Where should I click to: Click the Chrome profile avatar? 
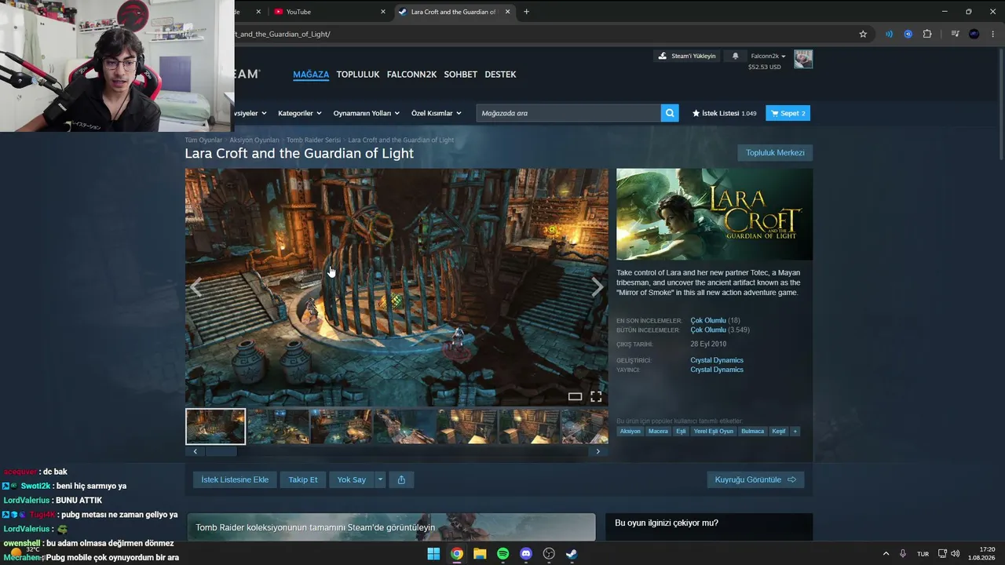pos(974,34)
